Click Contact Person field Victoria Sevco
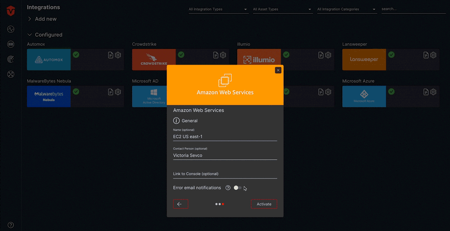Screen dimensions: 450x231 pyautogui.click(x=225, y=156)
